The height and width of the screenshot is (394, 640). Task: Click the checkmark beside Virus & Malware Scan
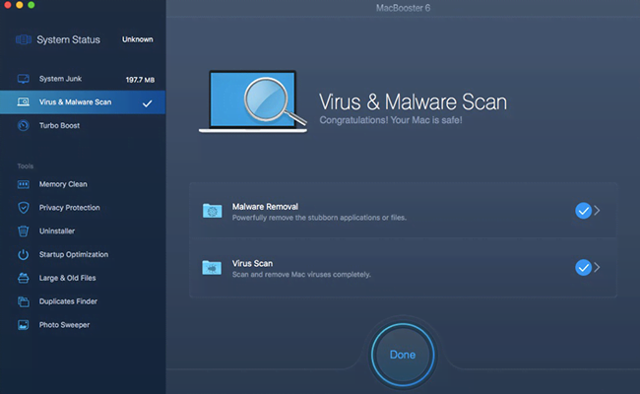click(x=148, y=103)
